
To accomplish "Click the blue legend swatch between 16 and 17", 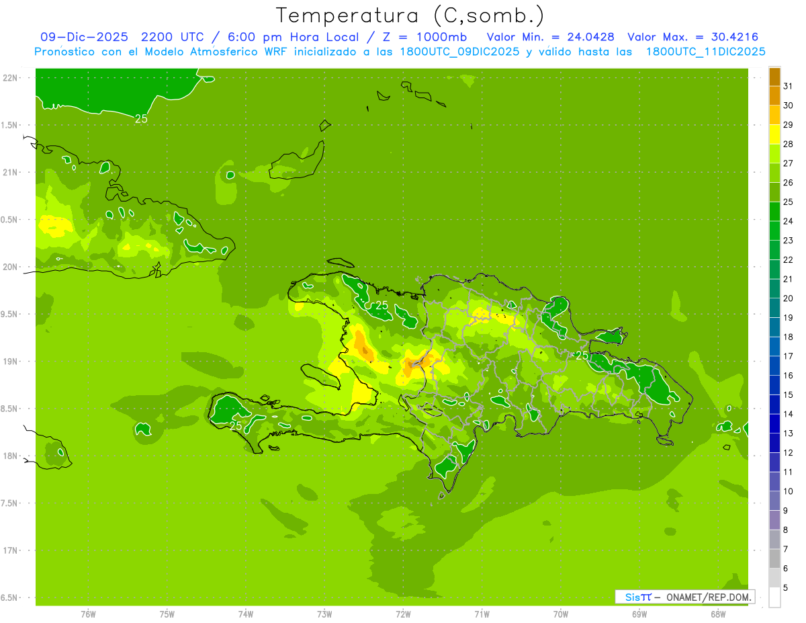I will click(774, 366).
